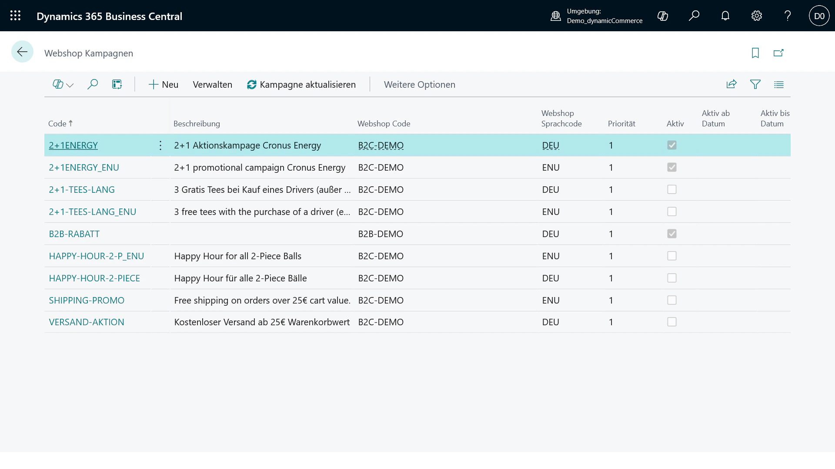Open the Verwalten menu

212,85
